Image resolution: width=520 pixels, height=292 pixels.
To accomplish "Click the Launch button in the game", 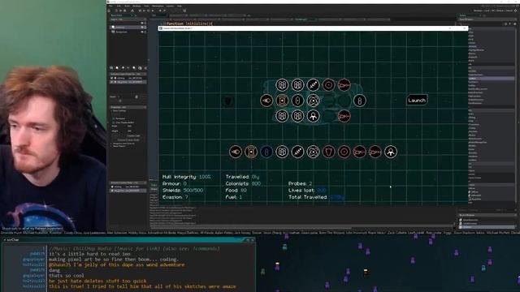I will coord(417,100).
